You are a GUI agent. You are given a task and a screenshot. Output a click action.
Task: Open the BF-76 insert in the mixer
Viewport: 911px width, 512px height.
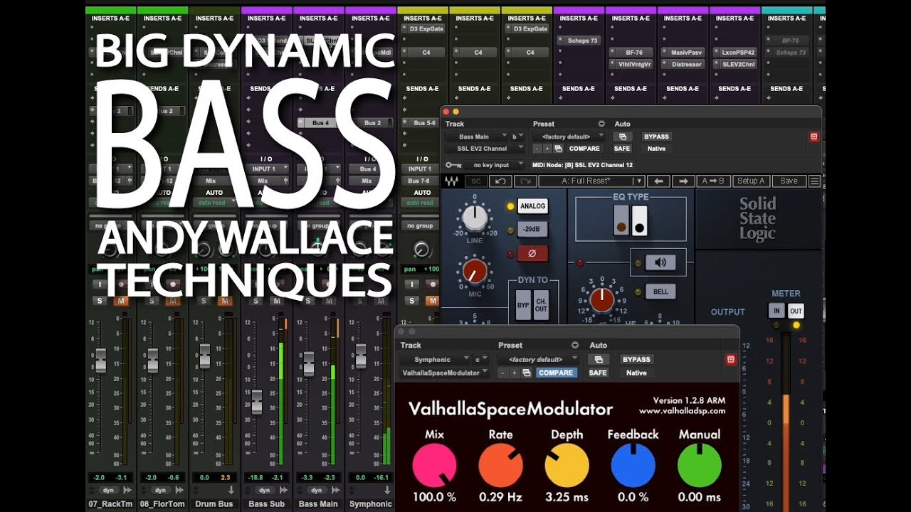631,53
